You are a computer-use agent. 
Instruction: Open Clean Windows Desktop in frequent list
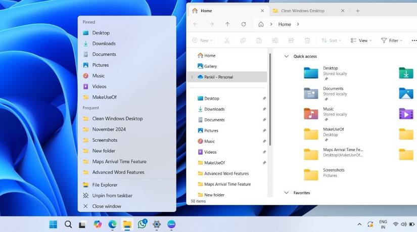point(127,119)
